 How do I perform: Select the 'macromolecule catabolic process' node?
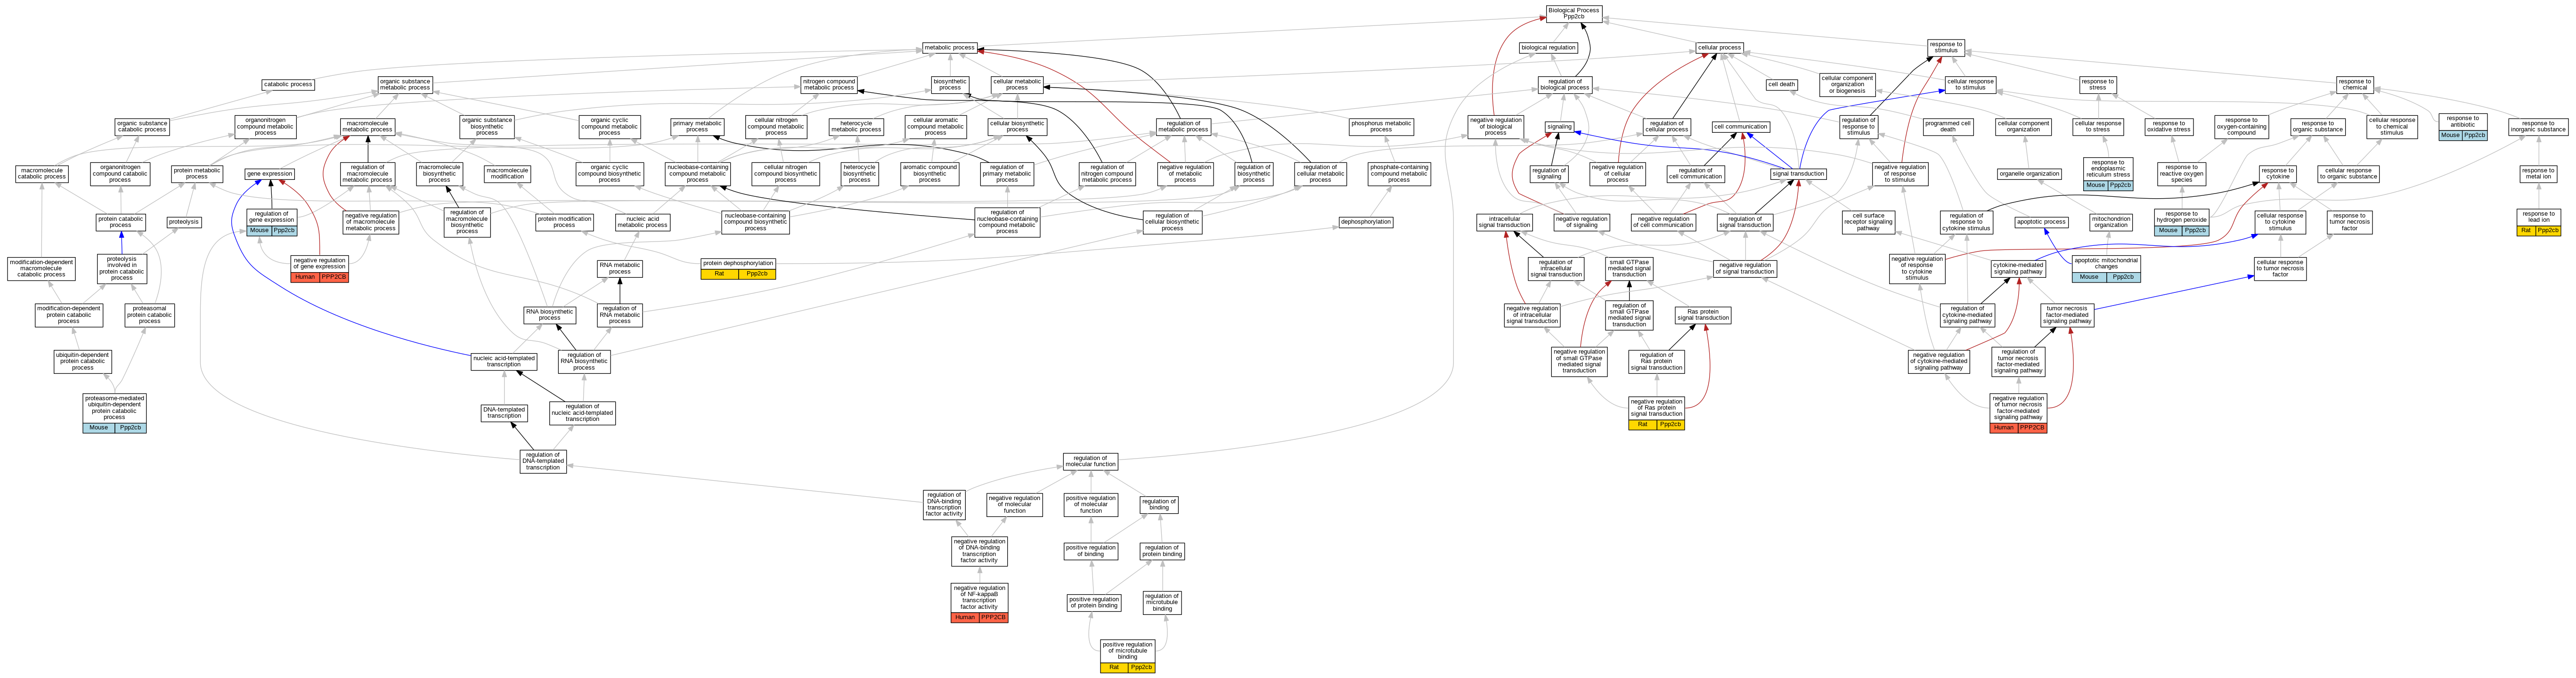pos(42,174)
